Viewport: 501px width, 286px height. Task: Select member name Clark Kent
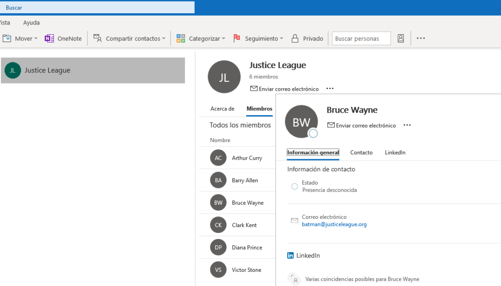[x=244, y=225]
